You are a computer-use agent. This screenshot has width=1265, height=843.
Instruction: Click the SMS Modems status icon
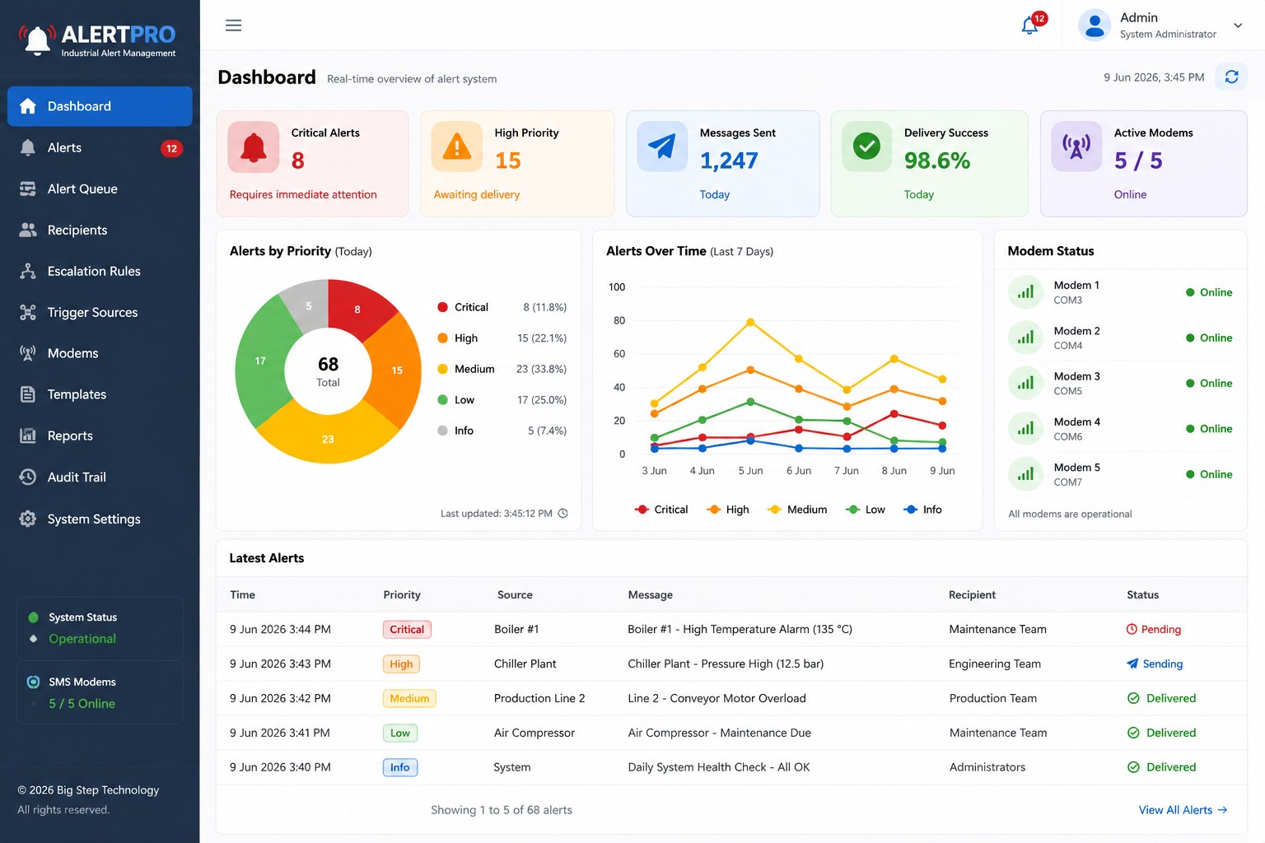click(33, 682)
